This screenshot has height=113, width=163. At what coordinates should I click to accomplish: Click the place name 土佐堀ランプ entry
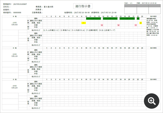(107, 30)
